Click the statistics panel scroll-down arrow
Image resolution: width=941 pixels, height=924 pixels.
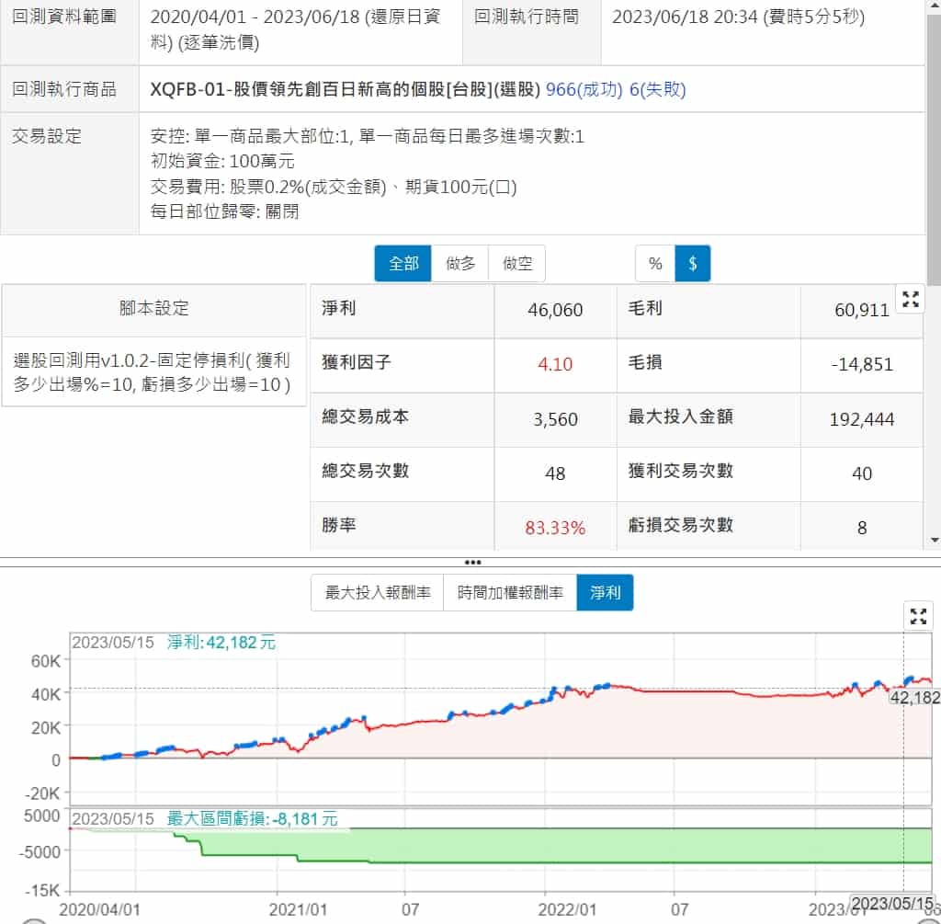click(935, 541)
